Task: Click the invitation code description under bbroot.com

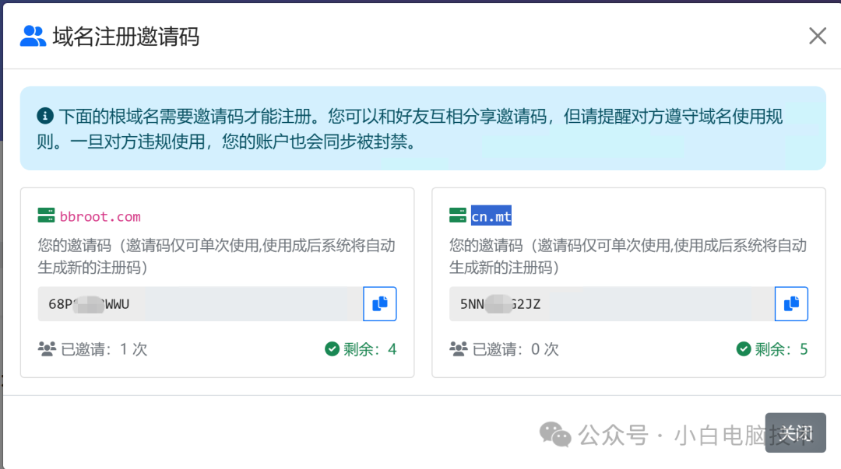Action: [216, 256]
